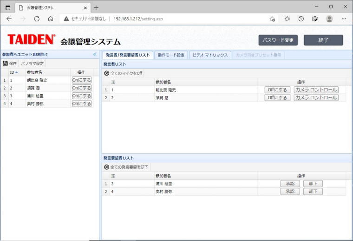Click the 終了 button
Viewport: 353px width, 241px height.
click(323, 40)
